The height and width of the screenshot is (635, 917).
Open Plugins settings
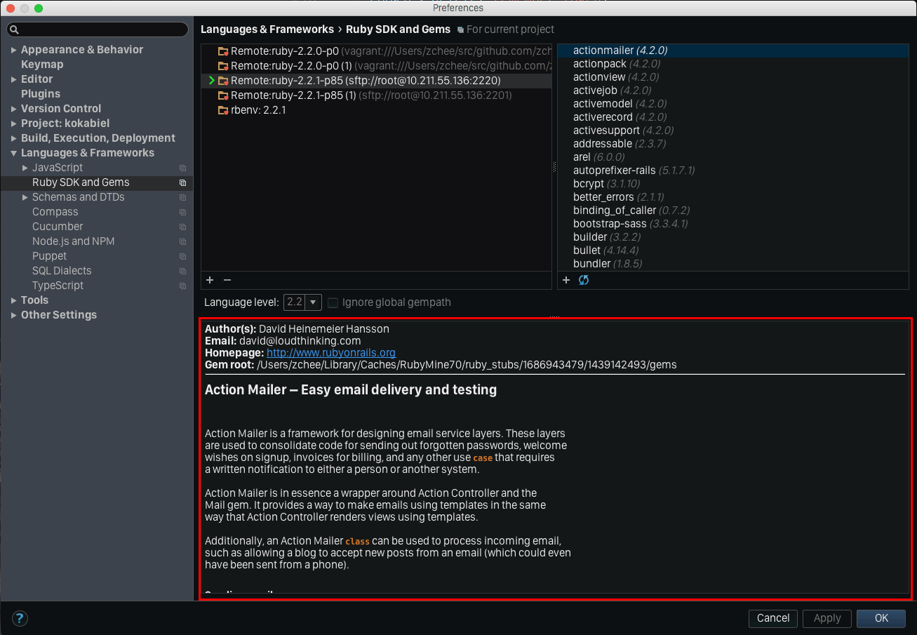[41, 94]
